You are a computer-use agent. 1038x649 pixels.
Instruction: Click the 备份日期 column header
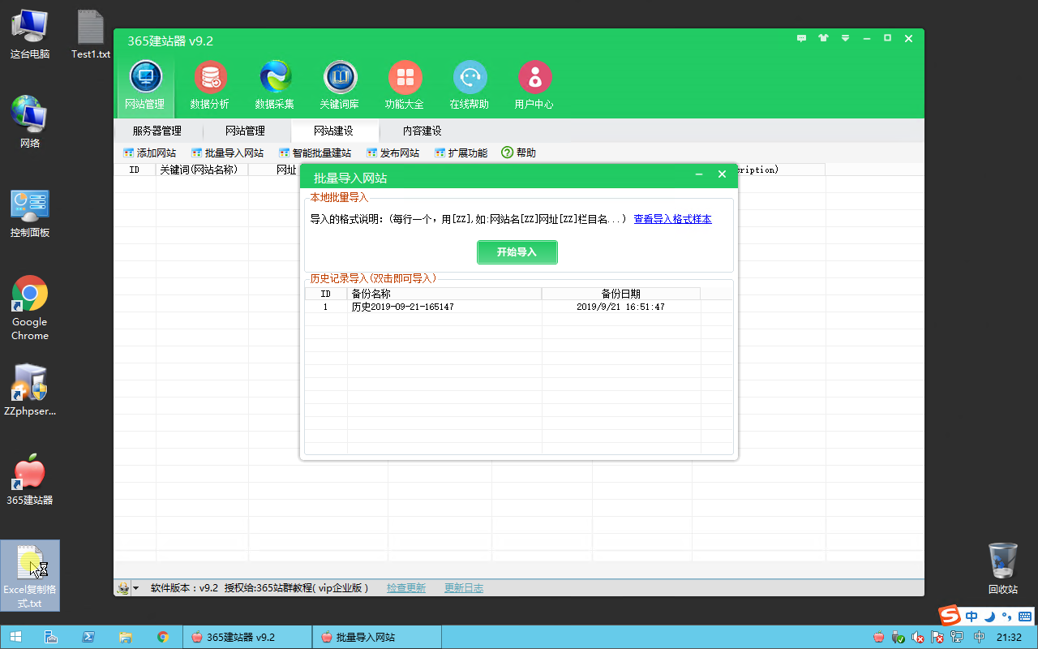coord(621,294)
